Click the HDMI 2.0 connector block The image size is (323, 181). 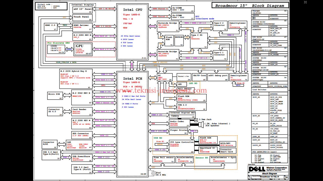[50, 27]
